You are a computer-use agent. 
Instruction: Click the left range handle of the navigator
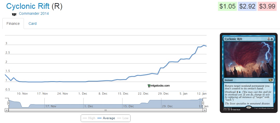pos(9,103)
